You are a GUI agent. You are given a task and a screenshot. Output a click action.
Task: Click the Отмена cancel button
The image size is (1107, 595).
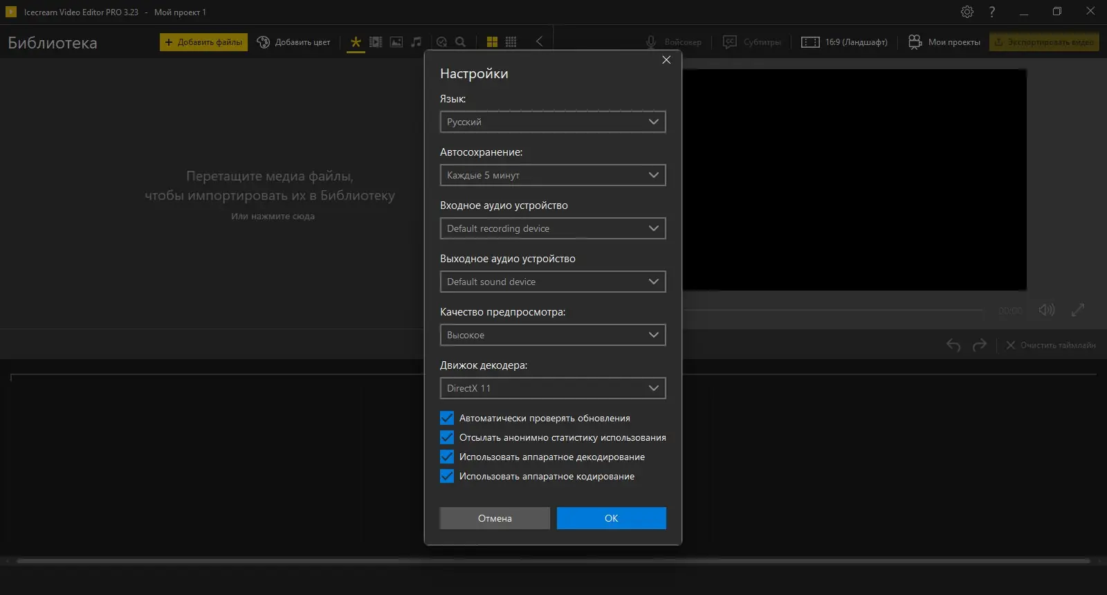click(495, 518)
